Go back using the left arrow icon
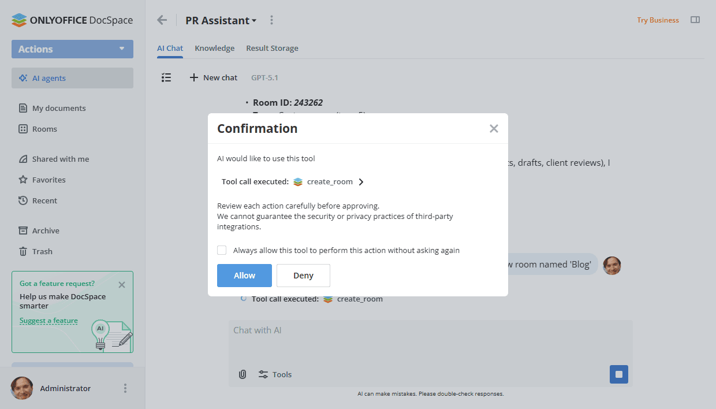The image size is (716, 409). coord(162,20)
